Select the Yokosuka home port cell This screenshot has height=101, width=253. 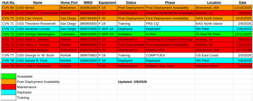[x=69, y=34]
